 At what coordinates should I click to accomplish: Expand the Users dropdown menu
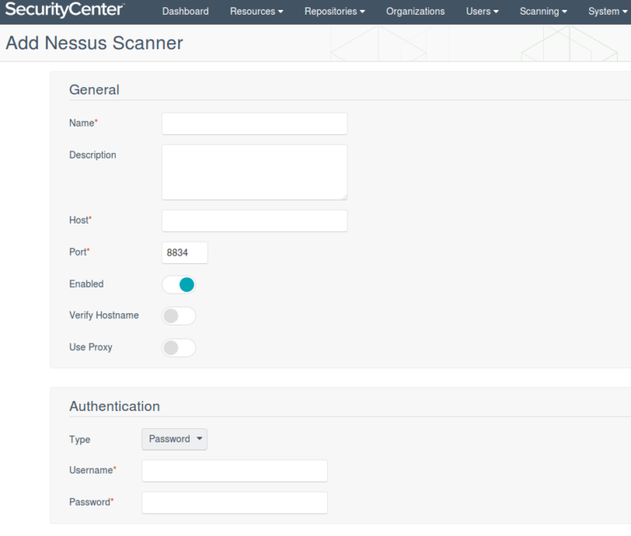click(x=482, y=12)
